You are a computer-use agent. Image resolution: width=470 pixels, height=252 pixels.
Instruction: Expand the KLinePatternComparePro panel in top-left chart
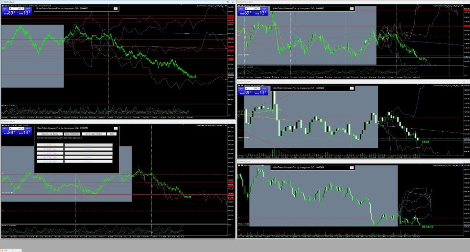[116, 9]
